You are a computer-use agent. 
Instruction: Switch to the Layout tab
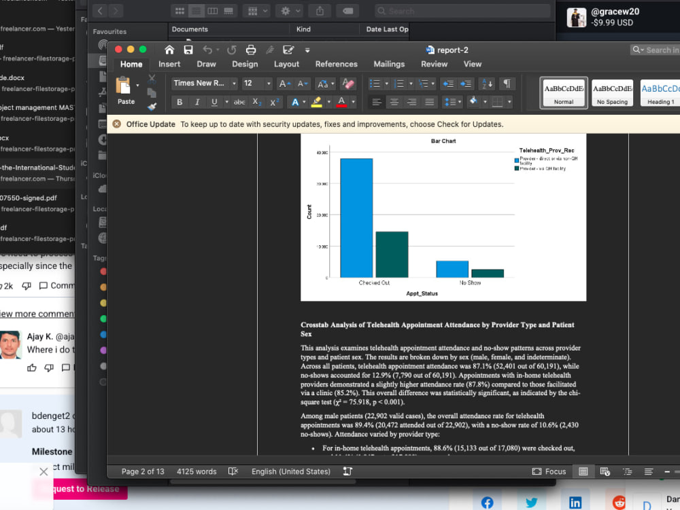pyautogui.click(x=286, y=64)
